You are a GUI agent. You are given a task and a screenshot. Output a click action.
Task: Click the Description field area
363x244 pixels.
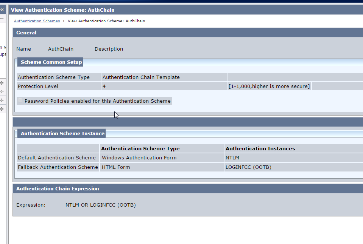[109, 49]
